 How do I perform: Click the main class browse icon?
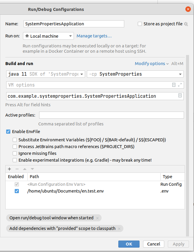[x=180, y=96]
